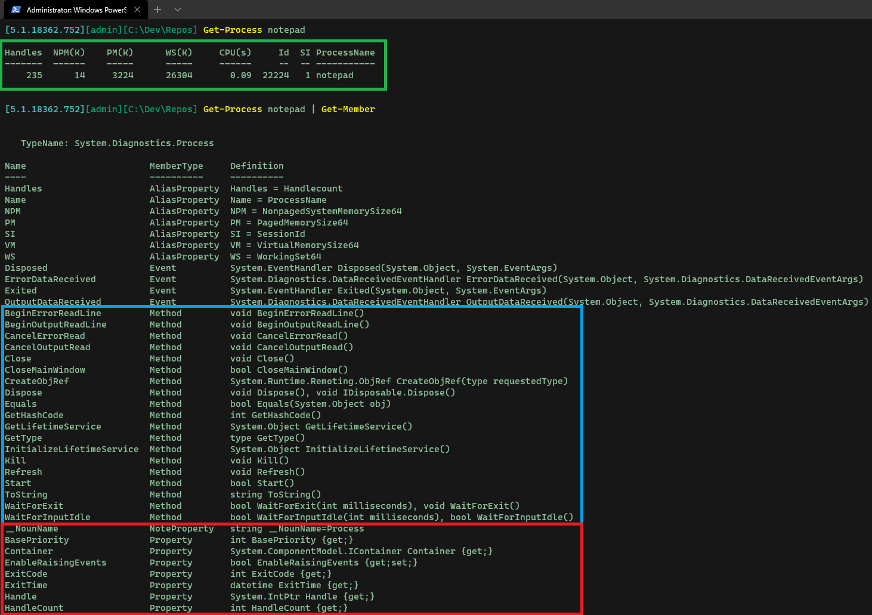Open a new terminal tab with the plus icon
Screen dimensions: 872x615
pyautogui.click(x=157, y=10)
